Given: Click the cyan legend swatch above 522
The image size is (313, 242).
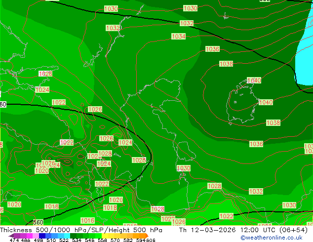Looking at the screenshot, I should [67, 236].
